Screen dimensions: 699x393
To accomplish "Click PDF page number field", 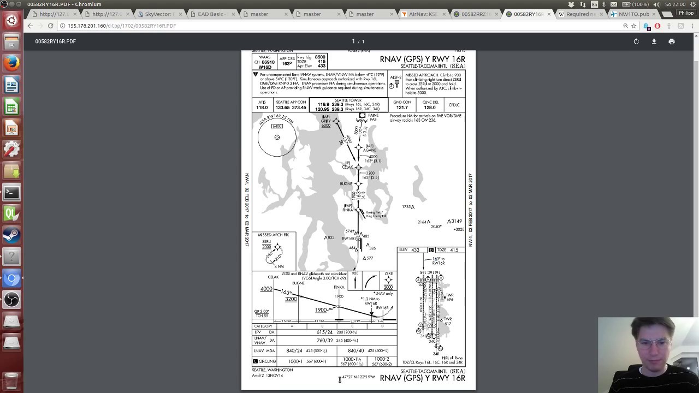I will [x=353, y=41].
